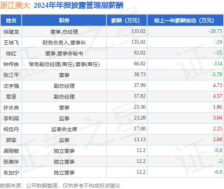Click the name 李利霞
Image resolution: width=224 pixels, height=189 pixels.
11,118
